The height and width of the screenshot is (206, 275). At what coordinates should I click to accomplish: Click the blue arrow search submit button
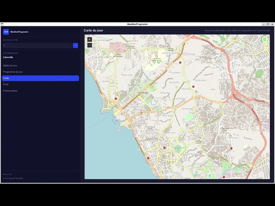click(x=76, y=45)
